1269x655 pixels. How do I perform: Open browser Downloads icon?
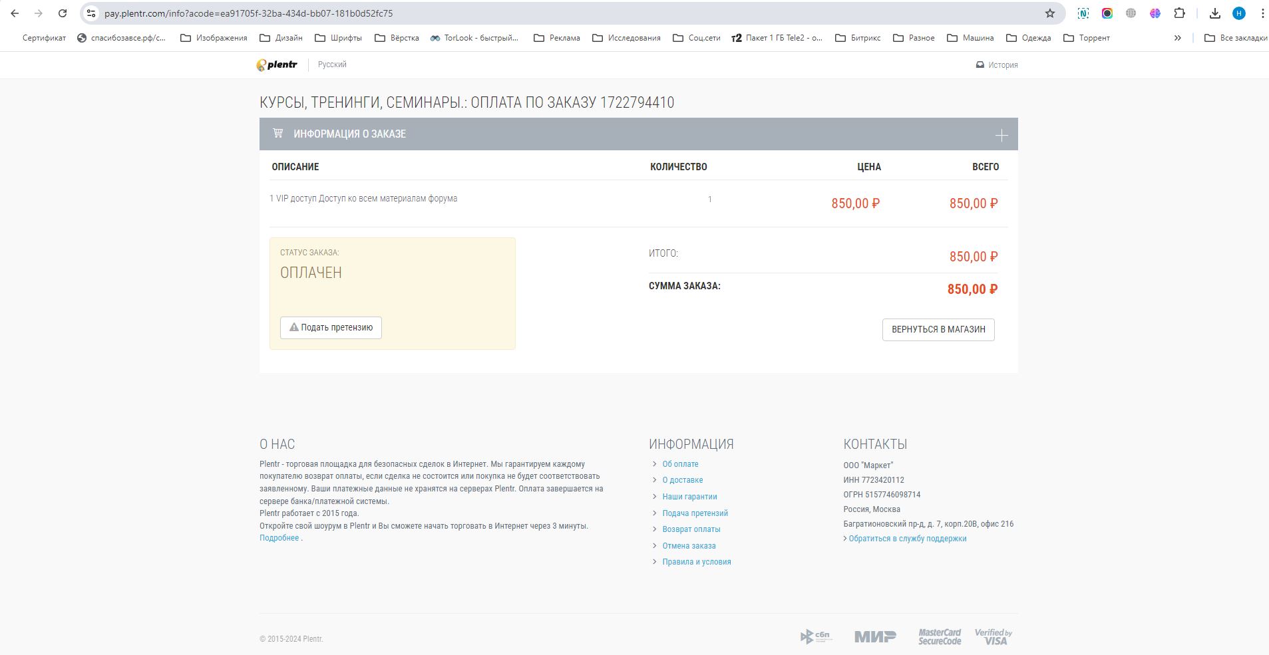point(1215,13)
